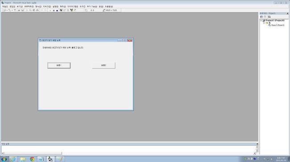The height and width of the screenshot is (162, 290).
Task: Open the Paint taskbar button
Action: pyautogui.click(x=60, y=159)
